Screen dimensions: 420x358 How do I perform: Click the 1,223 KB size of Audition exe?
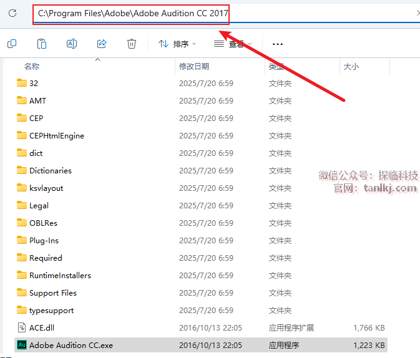(369, 345)
